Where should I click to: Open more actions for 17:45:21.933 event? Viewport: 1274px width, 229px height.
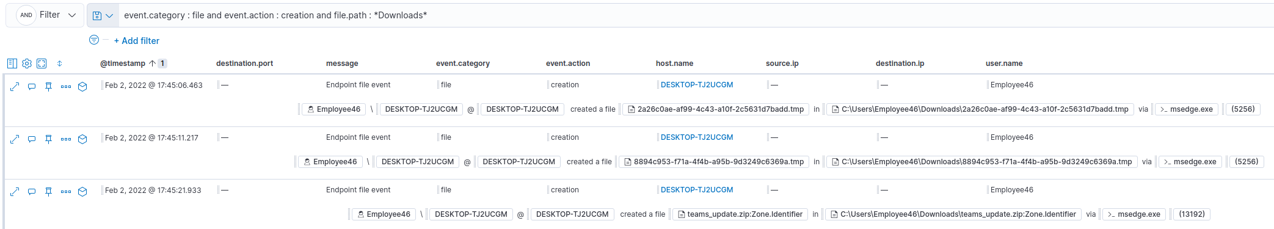click(66, 192)
